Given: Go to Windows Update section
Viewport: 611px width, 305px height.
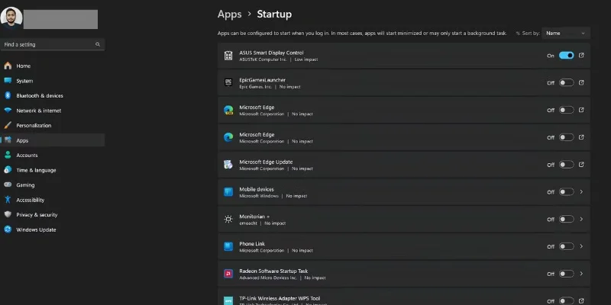Looking at the screenshot, I should [x=36, y=230].
